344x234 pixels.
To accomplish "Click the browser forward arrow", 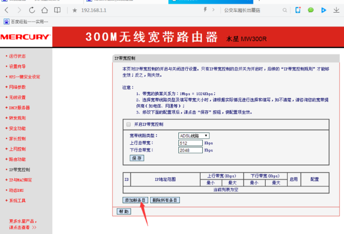I will (x=19, y=10).
